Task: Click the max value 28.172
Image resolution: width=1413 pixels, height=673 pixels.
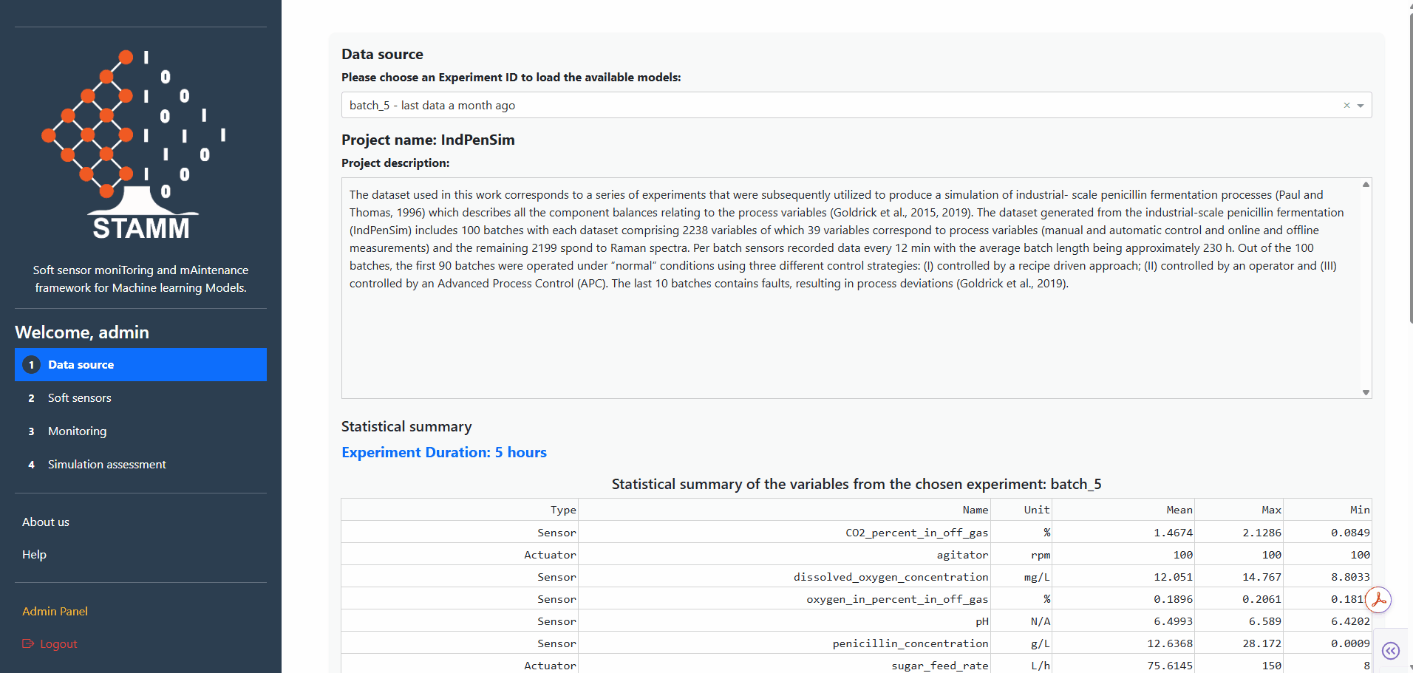Action: tap(1262, 643)
